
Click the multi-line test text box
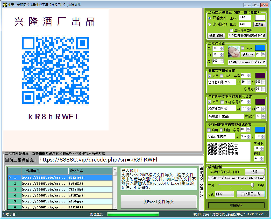tap(229, 152)
